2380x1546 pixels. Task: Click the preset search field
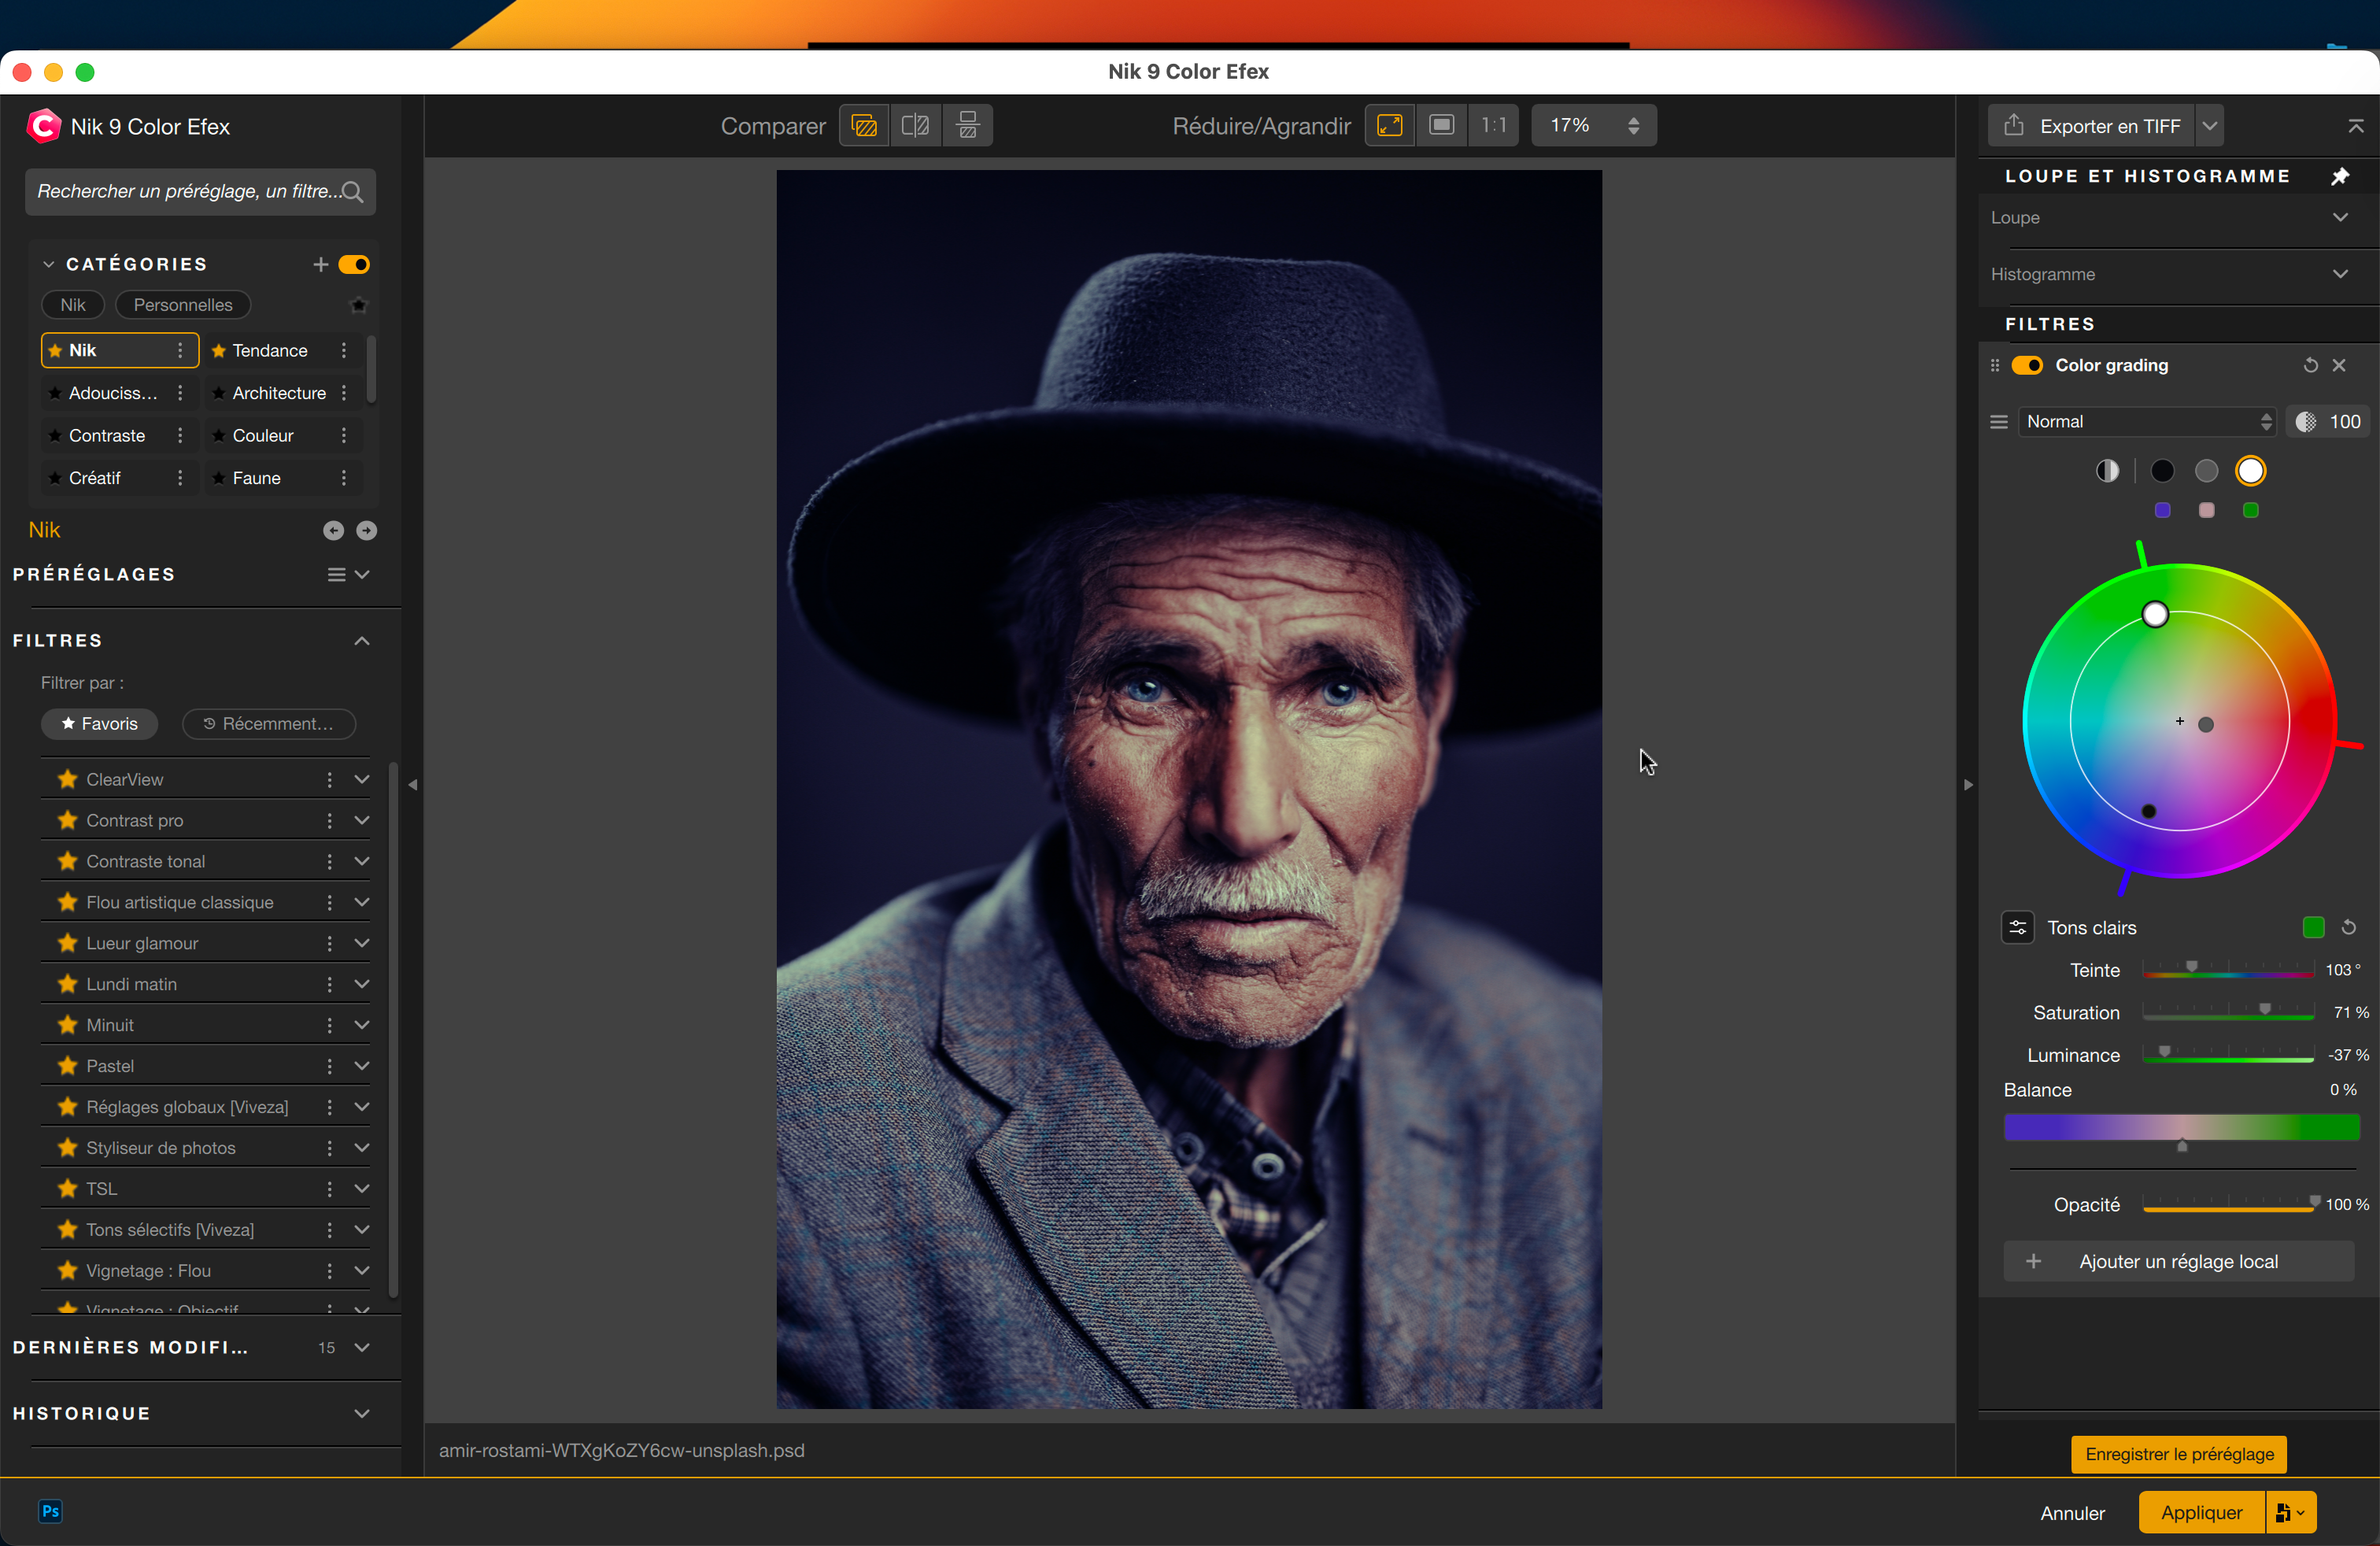[199, 191]
